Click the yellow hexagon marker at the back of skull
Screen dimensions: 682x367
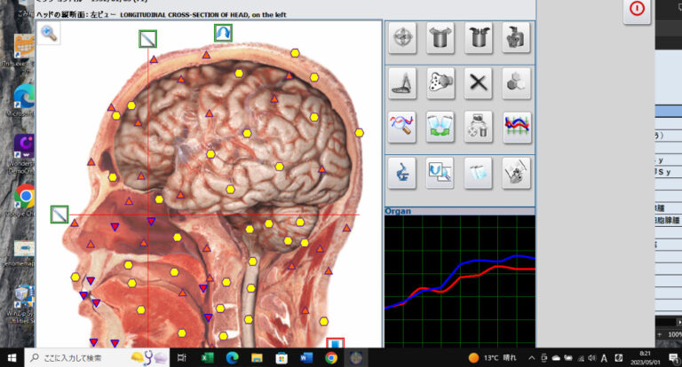tap(359, 133)
